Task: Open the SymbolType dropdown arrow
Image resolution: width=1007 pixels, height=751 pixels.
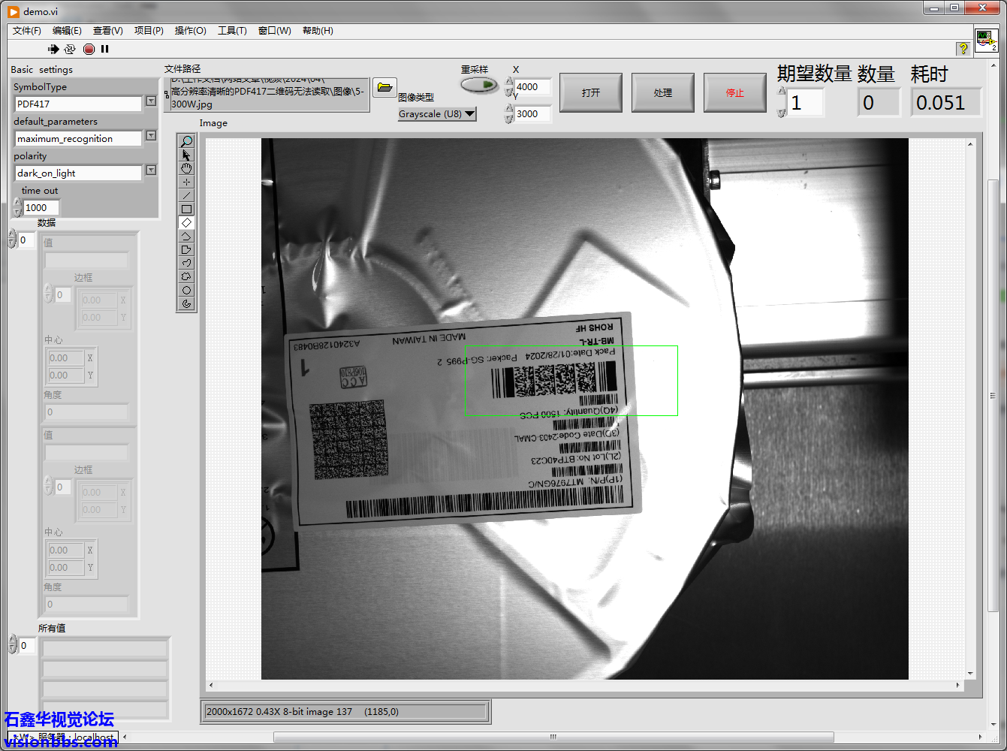Action: [x=151, y=101]
